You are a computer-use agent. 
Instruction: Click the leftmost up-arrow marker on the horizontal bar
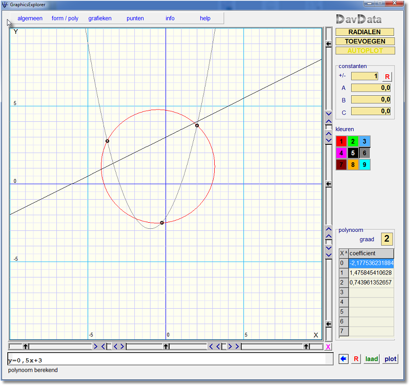[25, 347]
